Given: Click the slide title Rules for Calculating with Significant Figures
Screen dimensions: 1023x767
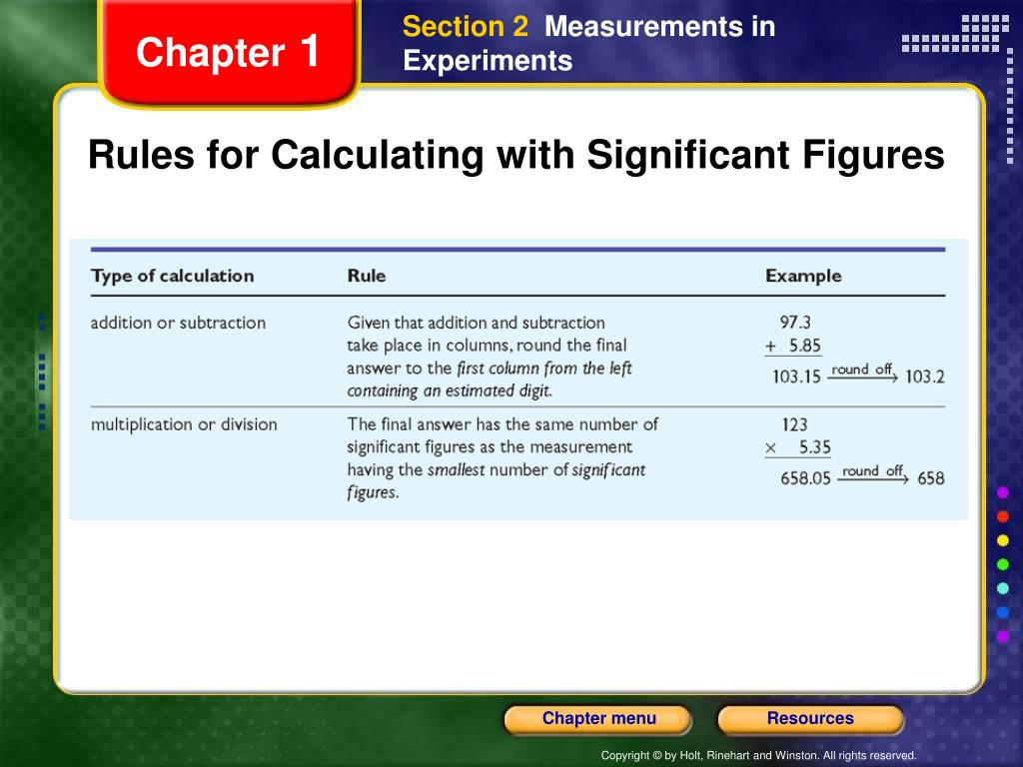Looking at the screenshot, I should pyautogui.click(x=516, y=155).
